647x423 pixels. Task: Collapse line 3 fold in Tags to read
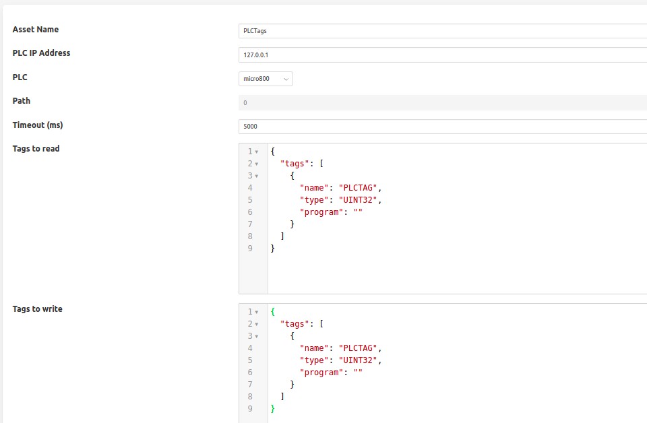(257, 176)
